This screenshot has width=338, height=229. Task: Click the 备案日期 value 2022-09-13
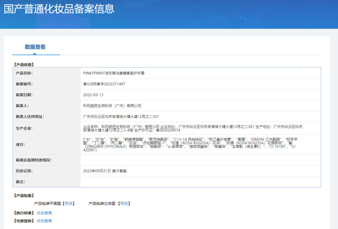point(93,95)
